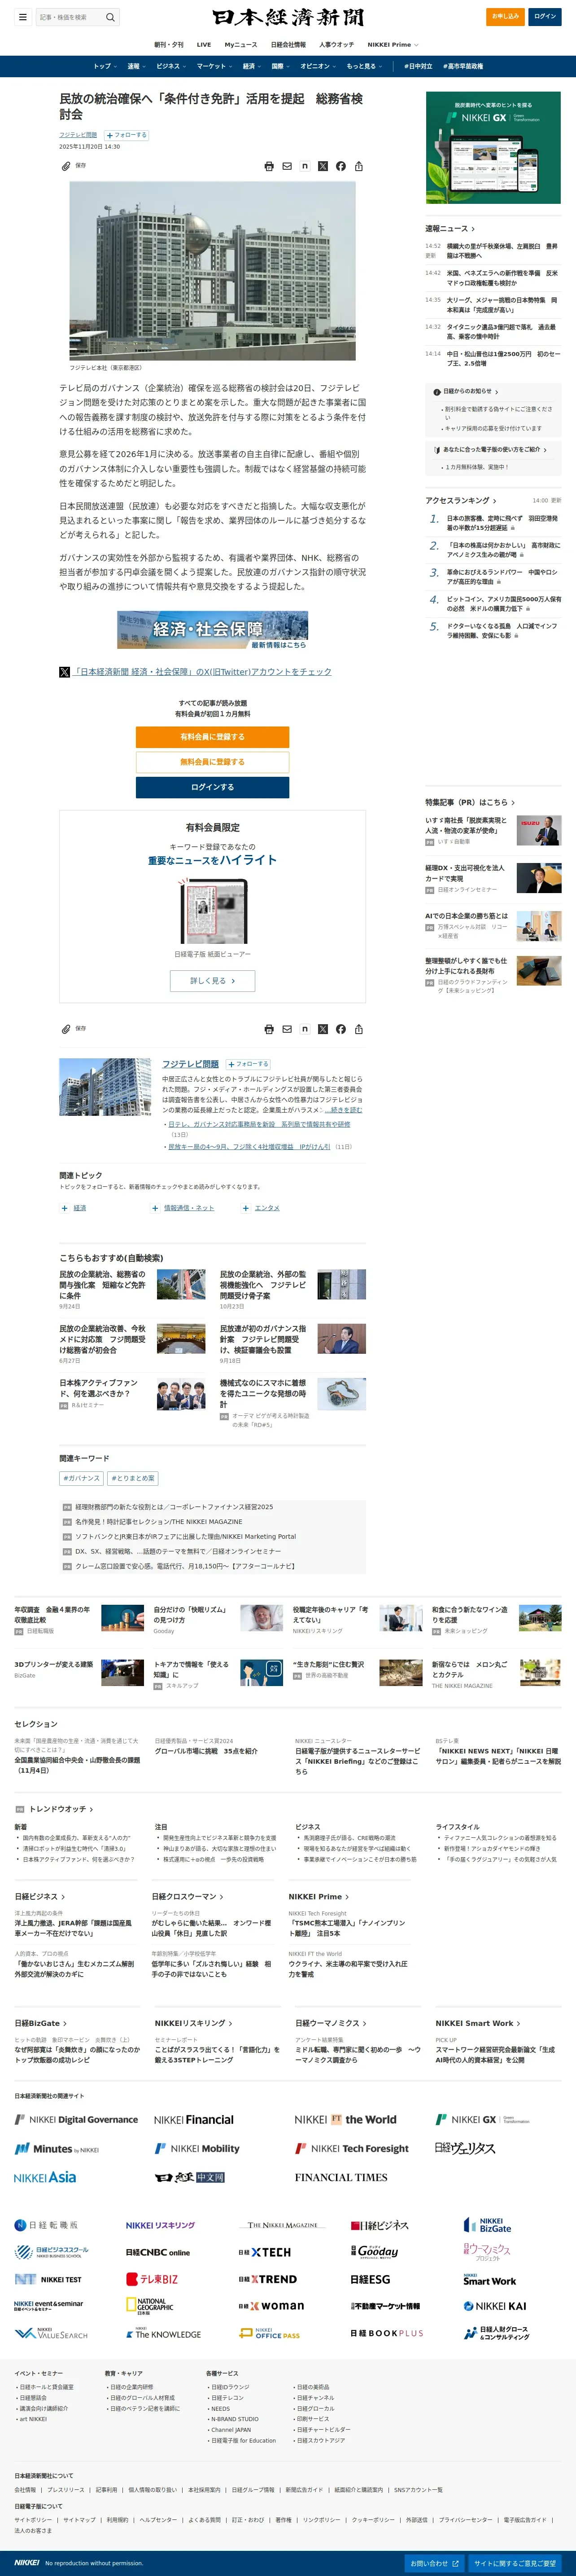Open the LIVE menu item
Viewport: 576px width, 2576px height.
(x=204, y=44)
